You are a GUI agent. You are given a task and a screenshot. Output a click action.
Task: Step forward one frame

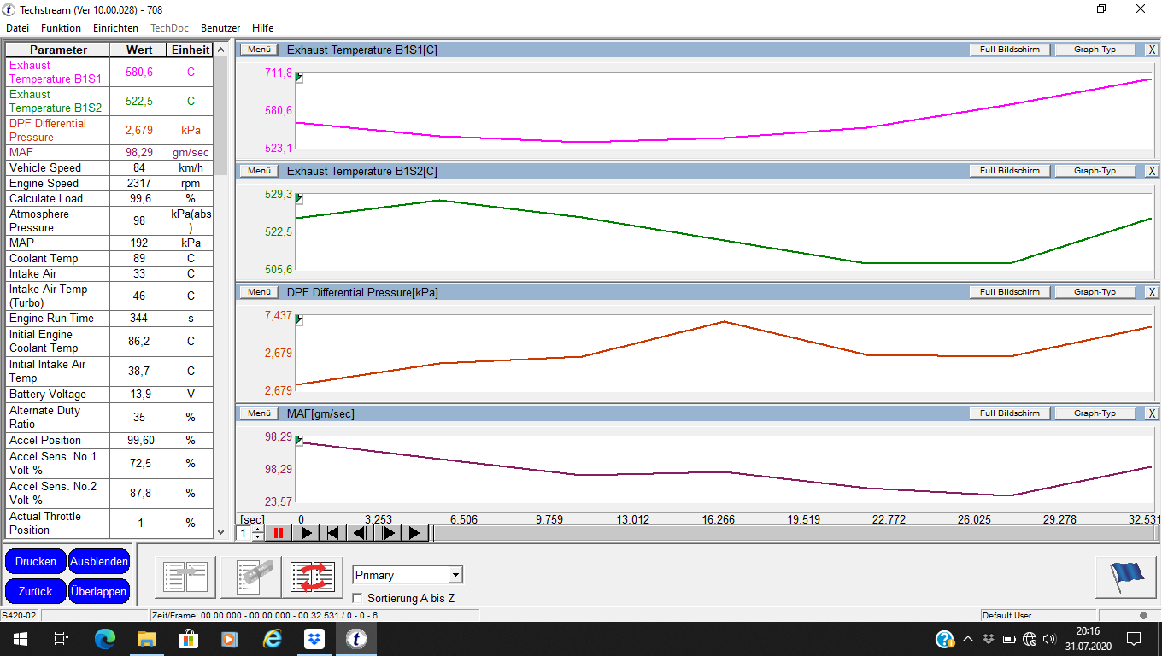click(388, 533)
